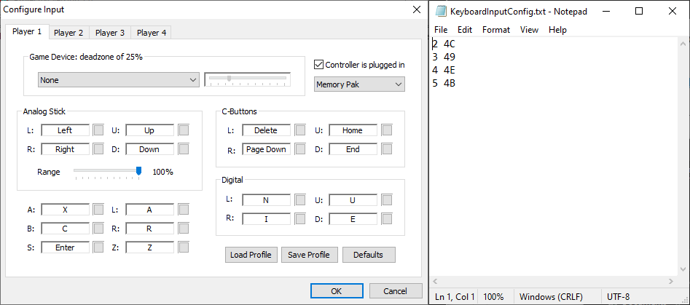
Task: Click the square button beside the Z key field
Action: coord(184,247)
